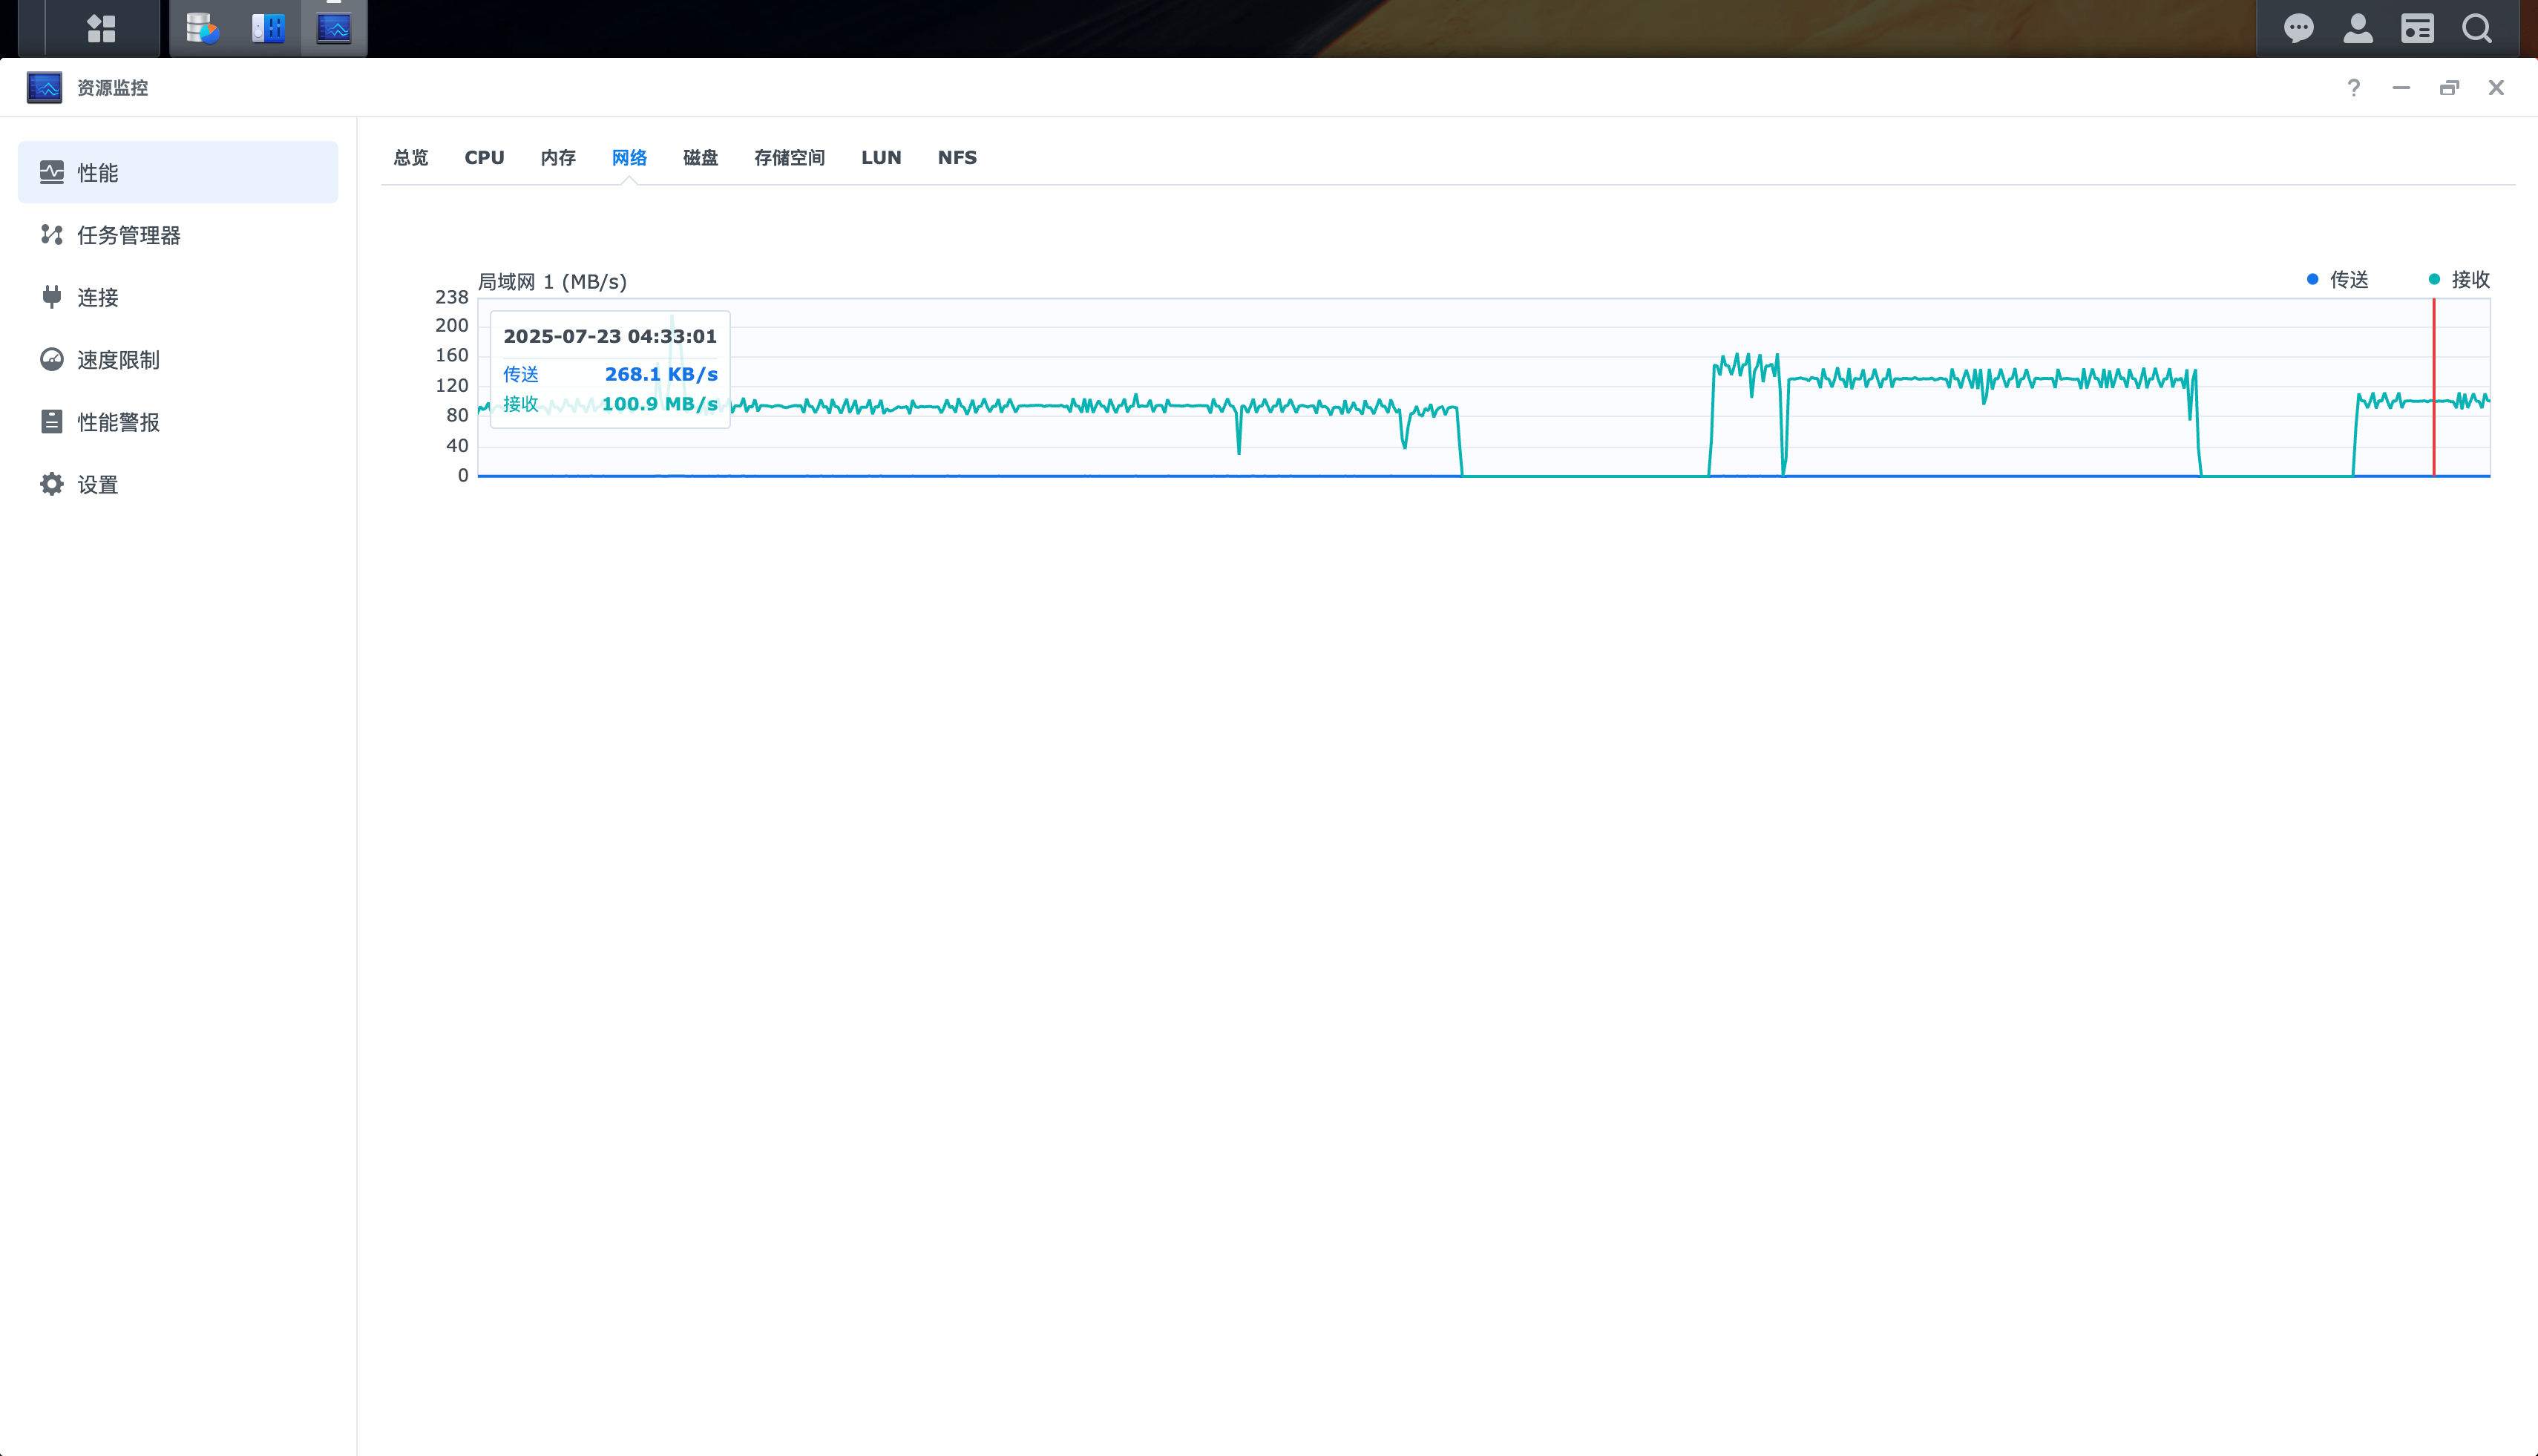Open the user account options icon
Image resolution: width=2538 pixels, height=1456 pixels.
click(x=2358, y=28)
